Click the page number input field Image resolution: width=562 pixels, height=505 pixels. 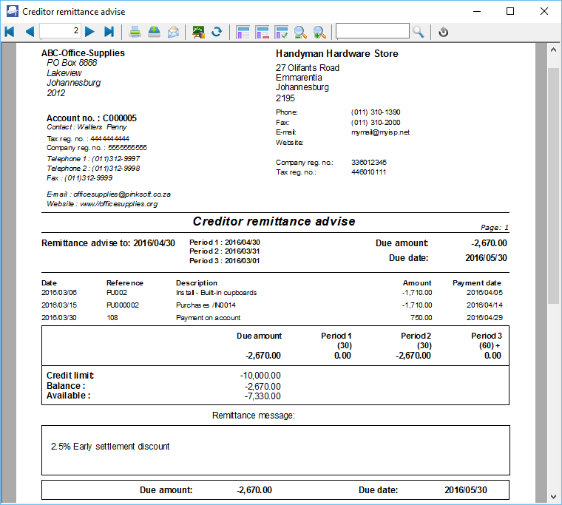click(60, 31)
